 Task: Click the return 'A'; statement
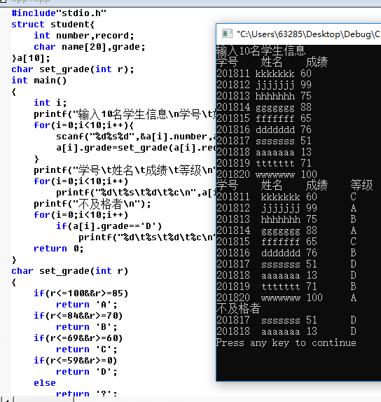tap(87, 305)
